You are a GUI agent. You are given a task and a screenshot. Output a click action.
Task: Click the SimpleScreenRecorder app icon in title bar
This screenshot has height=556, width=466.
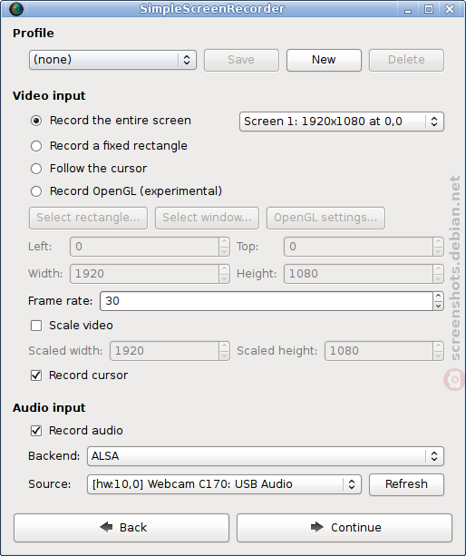(x=16, y=9)
